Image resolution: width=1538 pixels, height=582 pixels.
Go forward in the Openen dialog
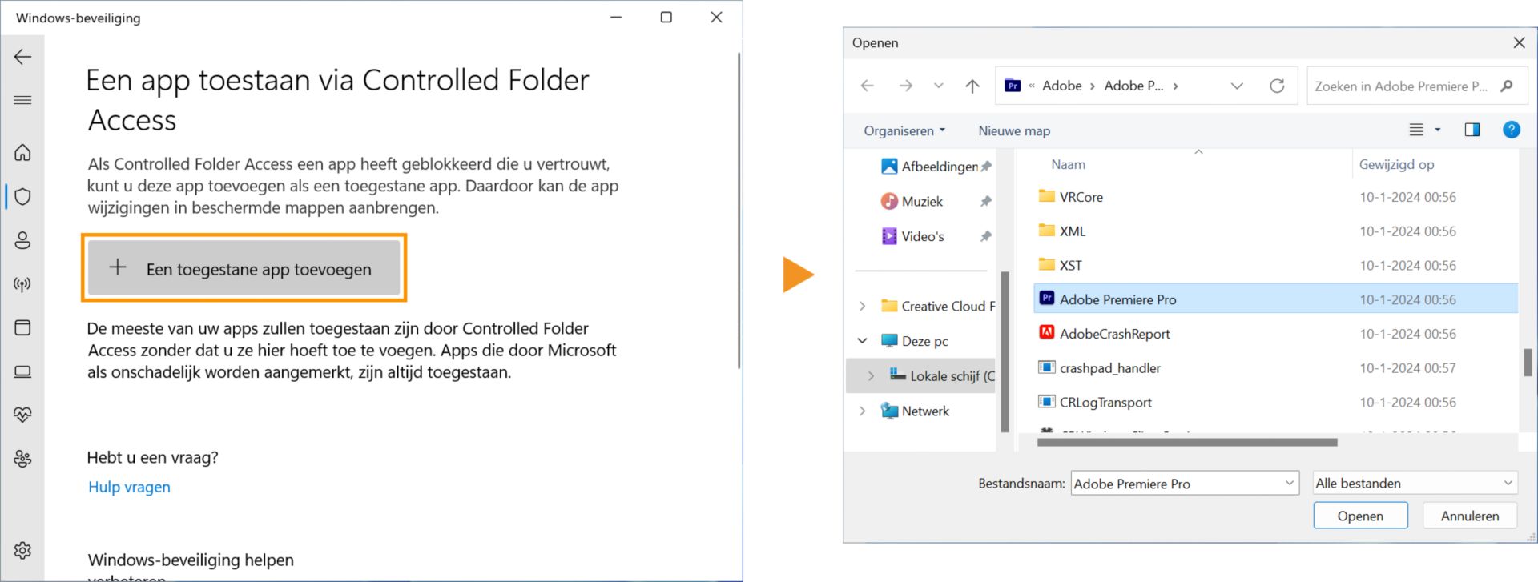tap(905, 86)
